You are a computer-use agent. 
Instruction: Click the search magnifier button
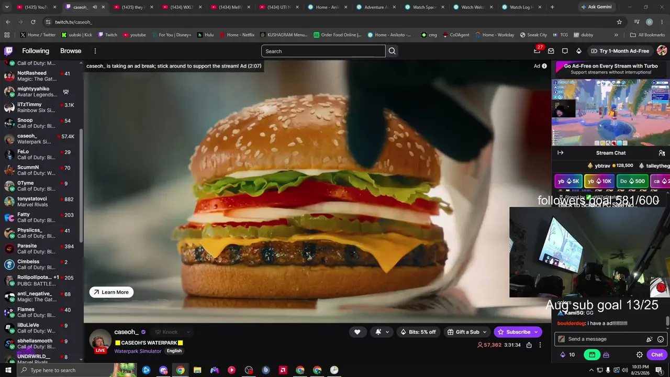392,51
